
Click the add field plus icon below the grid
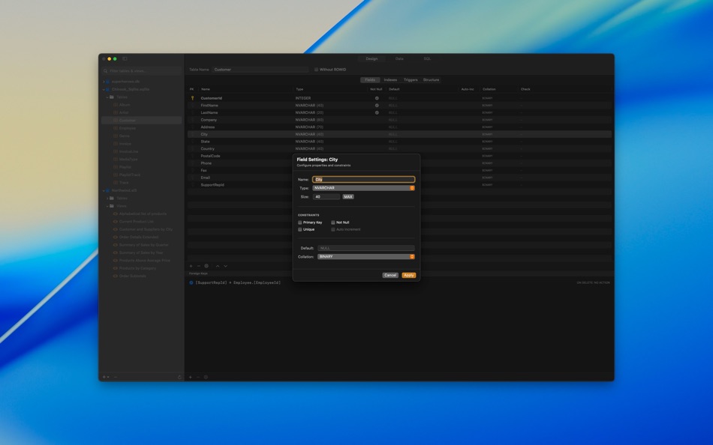point(190,266)
